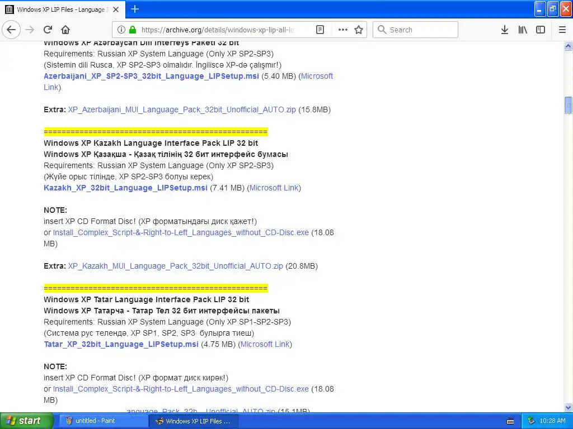Click the scrollbar up arrow

(569, 46)
